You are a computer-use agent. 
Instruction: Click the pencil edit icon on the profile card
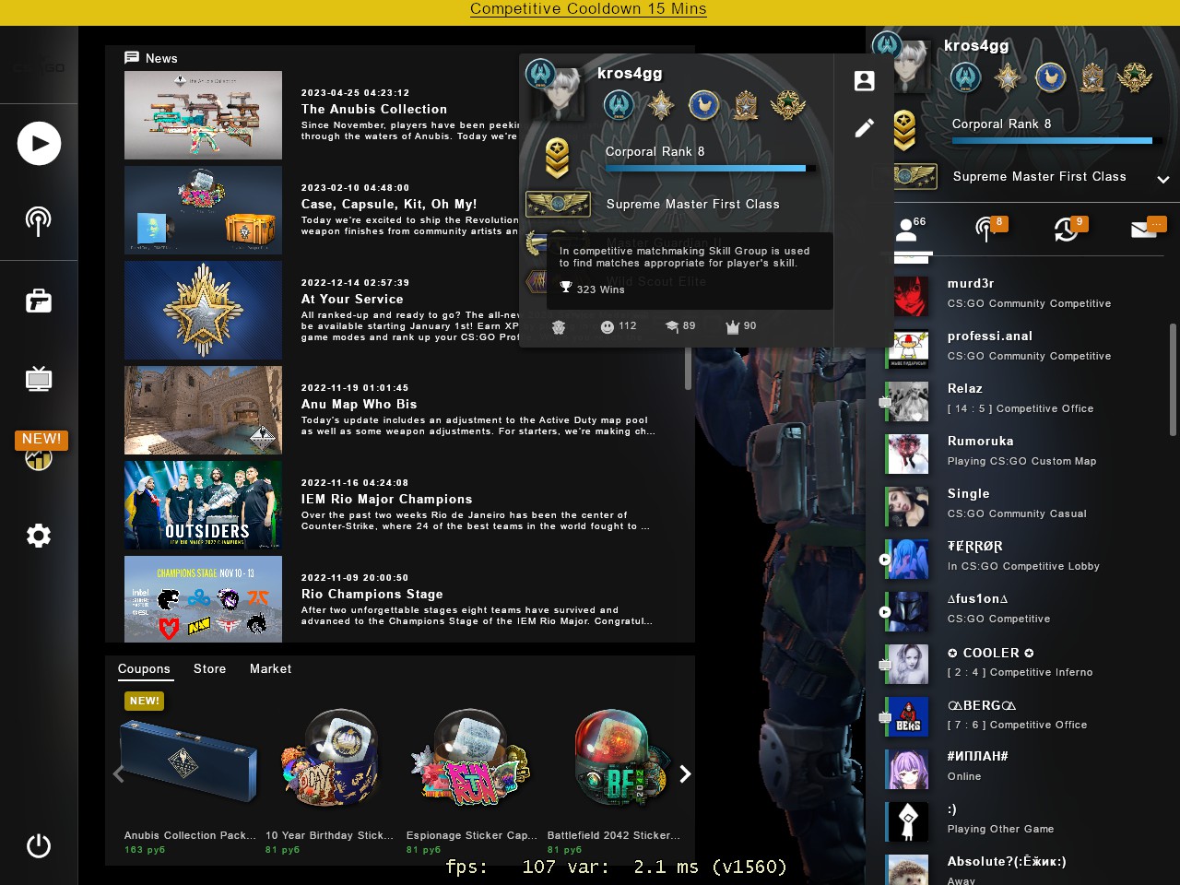[x=864, y=128]
